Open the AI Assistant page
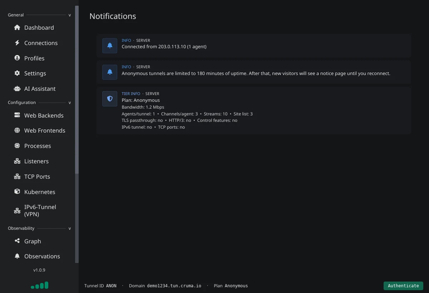The image size is (429, 293). pyautogui.click(x=39, y=89)
